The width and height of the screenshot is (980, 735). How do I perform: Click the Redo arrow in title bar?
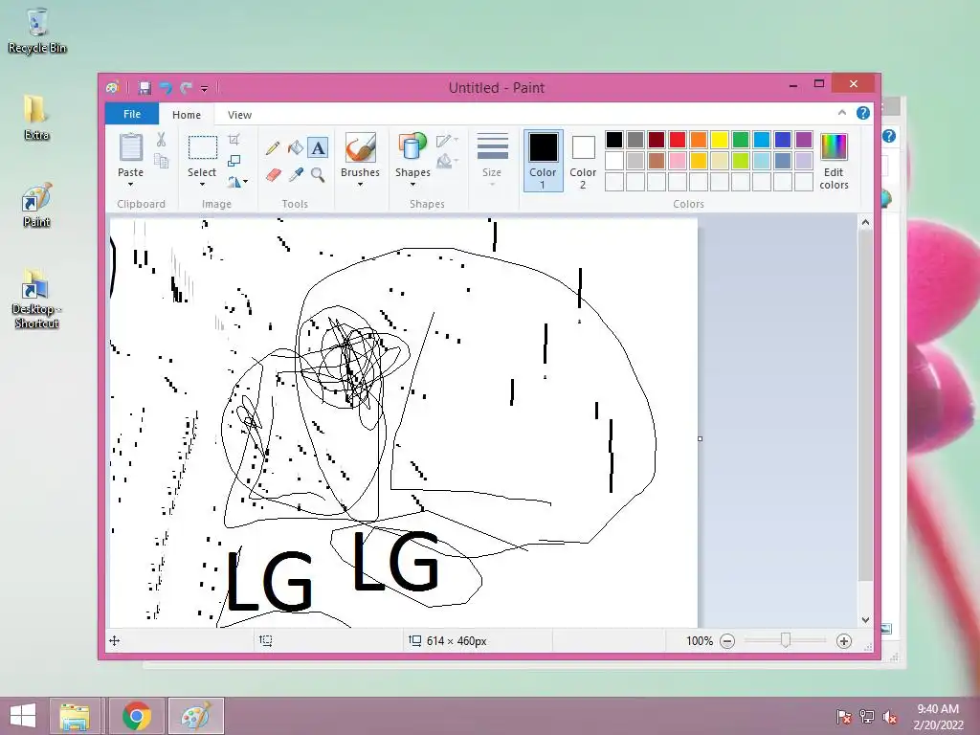pos(186,88)
